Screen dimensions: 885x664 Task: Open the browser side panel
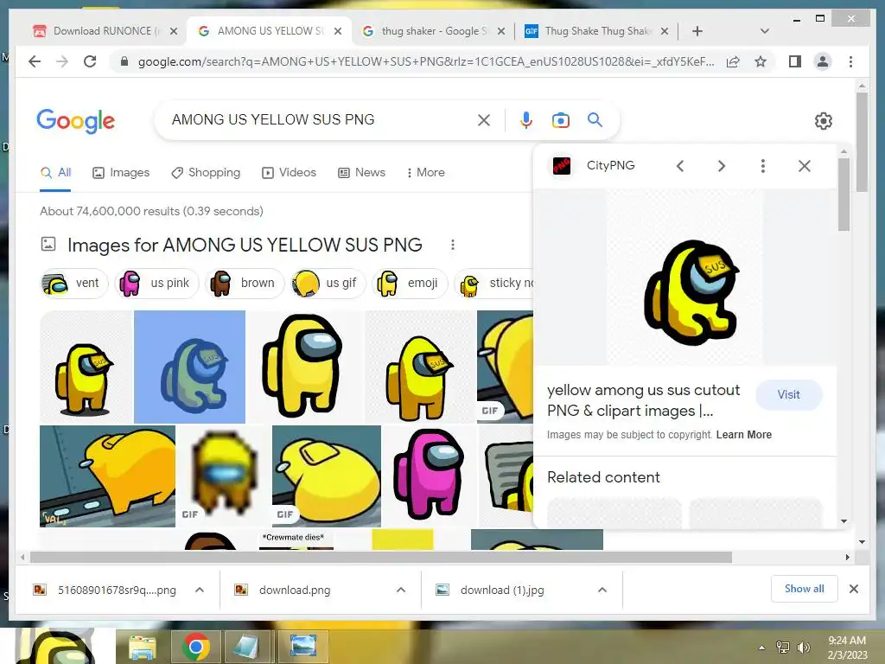point(795,61)
